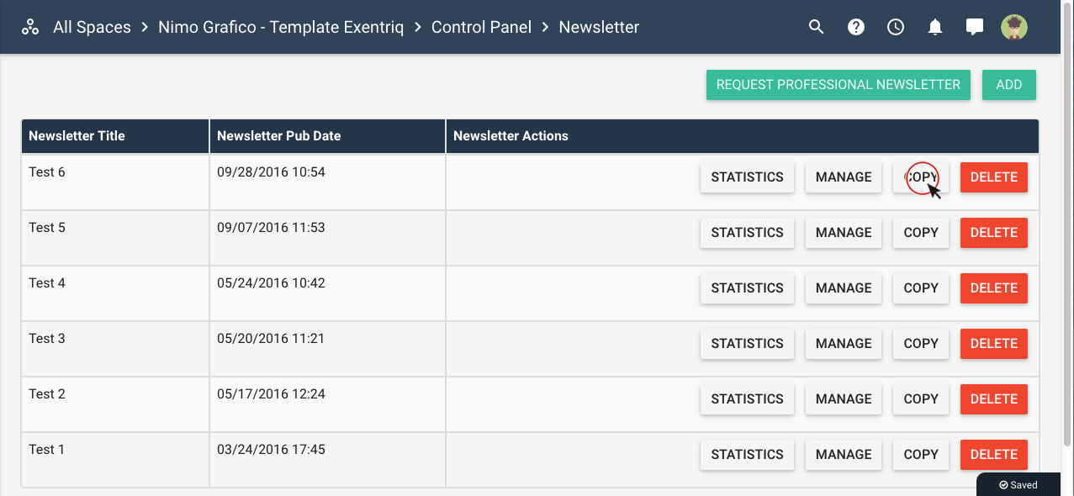
Task: Navigate to Control Panel breadcrumb
Action: click(x=481, y=27)
